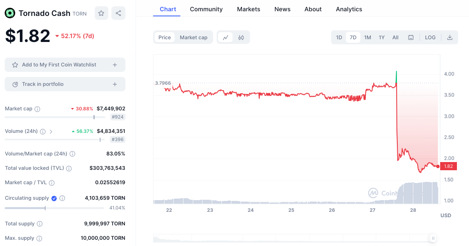The image size is (469, 246).
Task: Open the calendar date range picker
Action: 411,37
